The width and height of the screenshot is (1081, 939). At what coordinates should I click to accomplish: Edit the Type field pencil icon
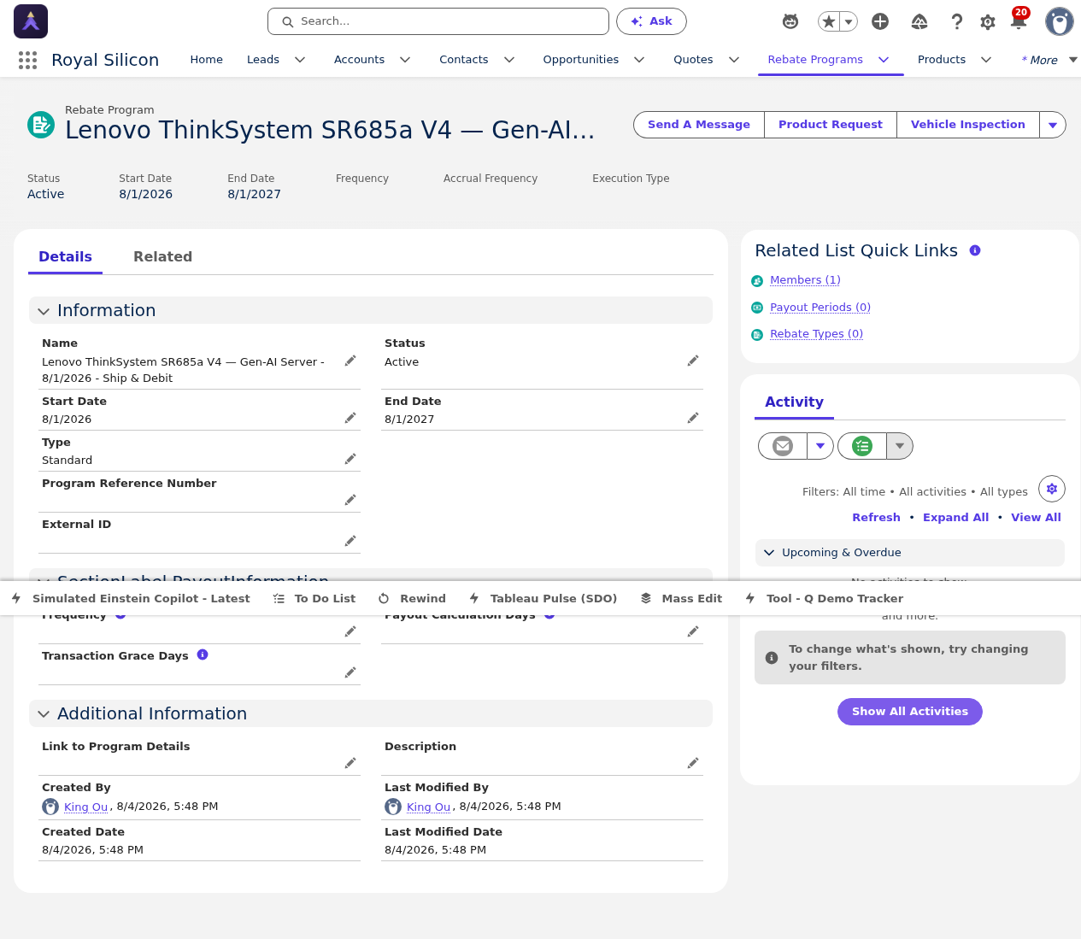pos(350,460)
